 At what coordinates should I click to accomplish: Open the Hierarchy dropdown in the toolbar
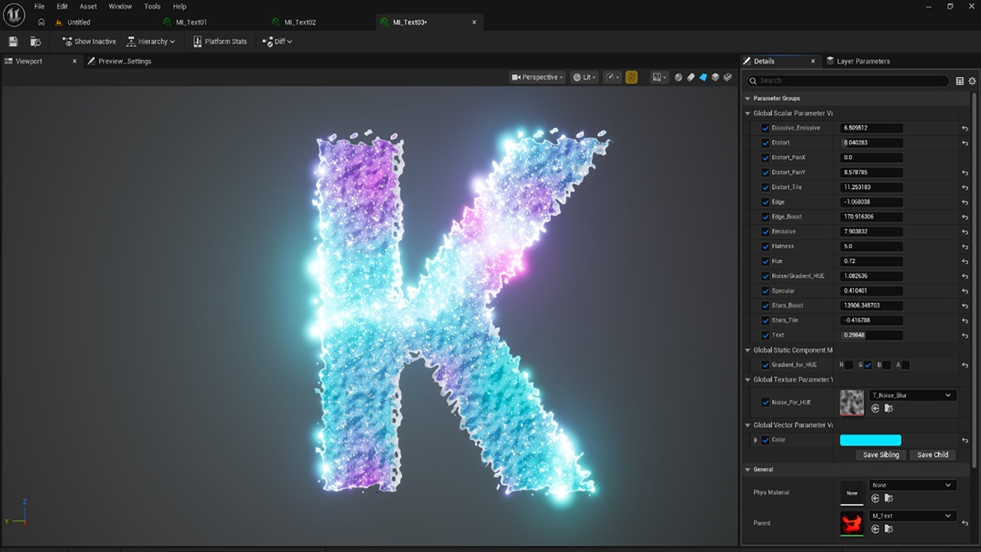click(x=151, y=41)
